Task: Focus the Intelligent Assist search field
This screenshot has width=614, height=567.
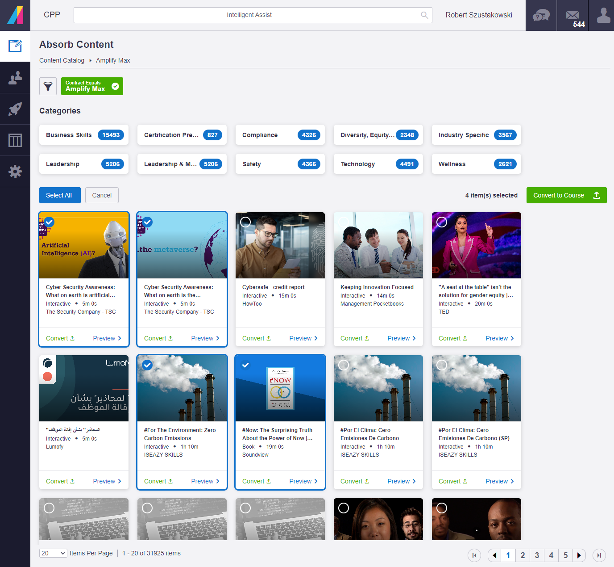Action: [x=253, y=15]
